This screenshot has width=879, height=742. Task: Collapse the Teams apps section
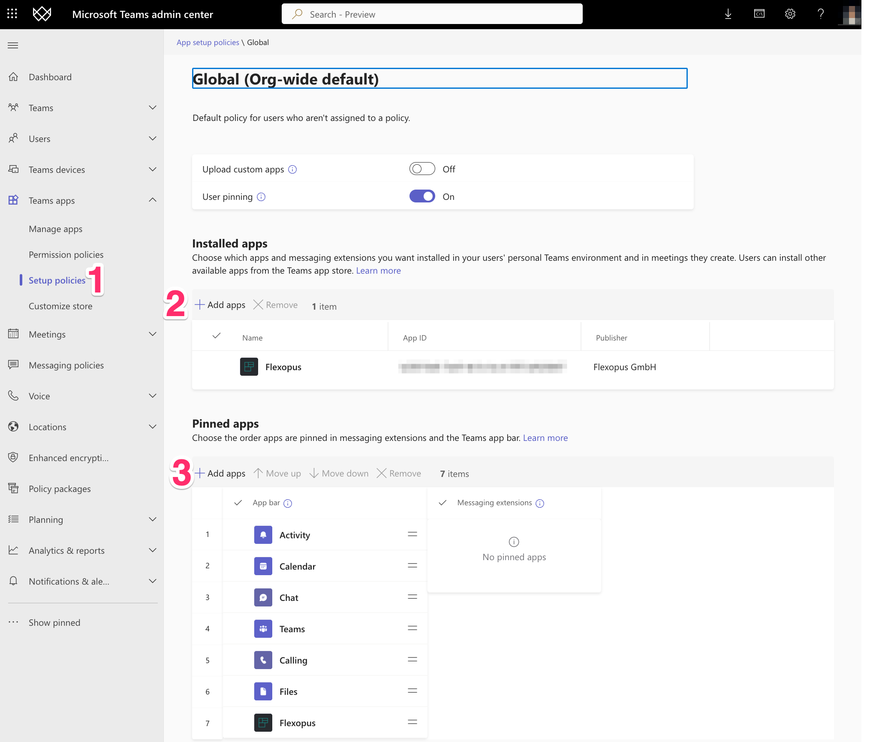153,200
